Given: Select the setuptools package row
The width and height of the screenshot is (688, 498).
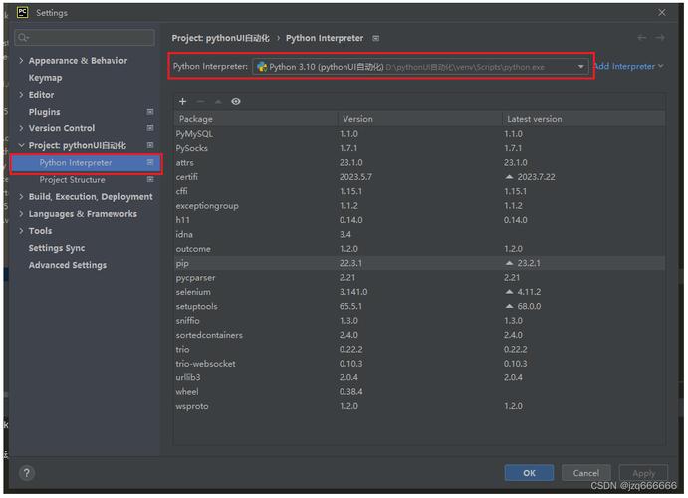Looking at the screenshot, I should click(419, 306).
